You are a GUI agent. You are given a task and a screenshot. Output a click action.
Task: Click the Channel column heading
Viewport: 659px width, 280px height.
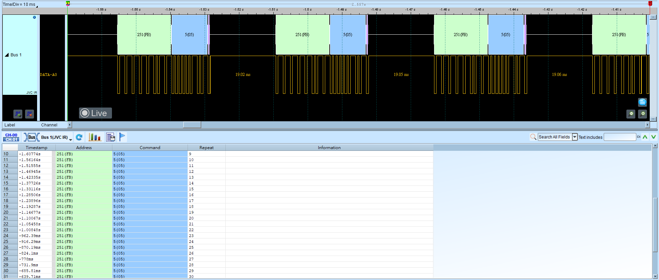tap(49, 125)
